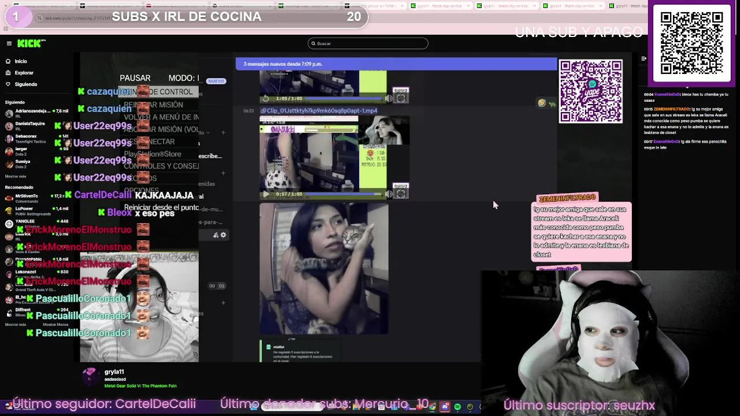Open recommended channel YANGLEE
This screenshot has height=416, width=740.
point(36,223)
